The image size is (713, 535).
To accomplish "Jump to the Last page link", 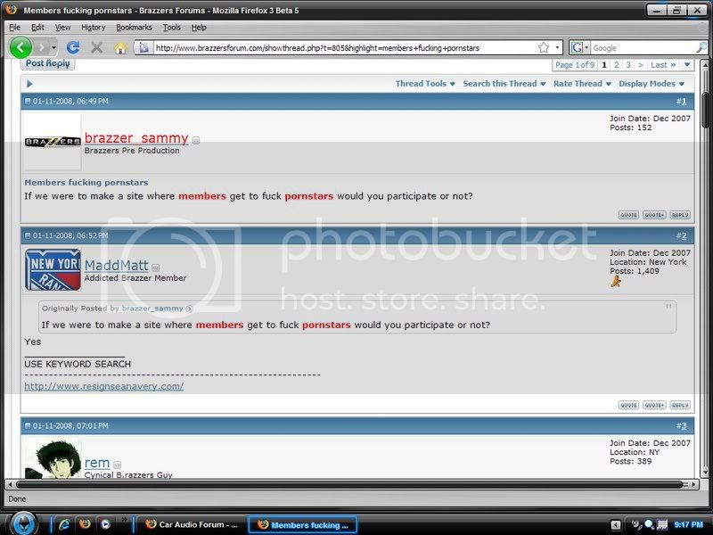I will click(663, 65).
